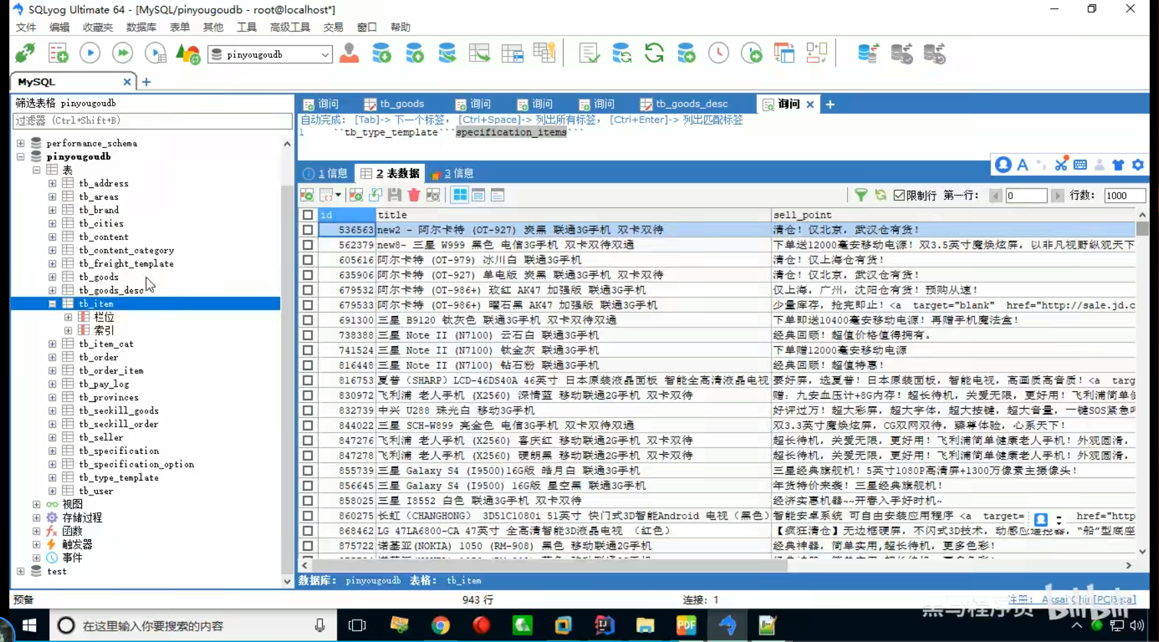Switch to the tb_goods_desc tab
Image resolution: width=1159 pixels, height=642 pixels.
684,104
